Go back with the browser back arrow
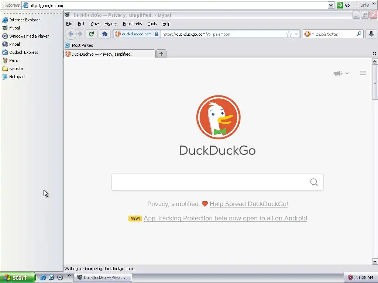The height and width of the screenshot is (283, 378). (x=71, y=34)
